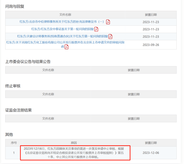Open link 红东方:红东方及中泰证券关于第一轮问询的回复
Image resolution: width=185 pixels, height=164 pixels.
(x=62, y=29)
